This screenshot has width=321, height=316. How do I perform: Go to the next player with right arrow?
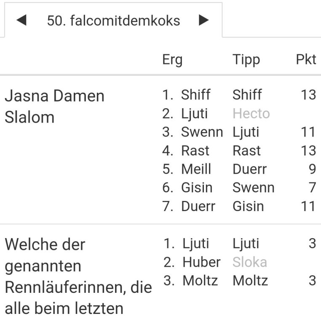click(204, 20)
